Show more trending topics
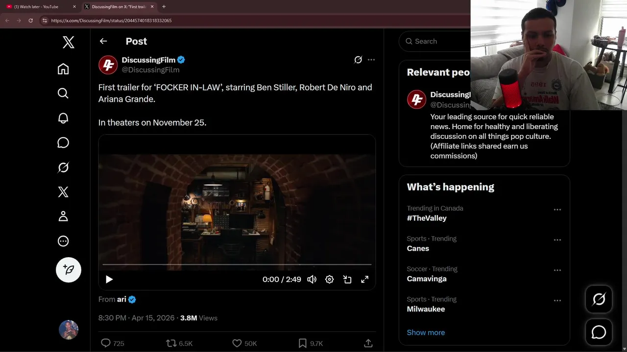 coord(426,332)
